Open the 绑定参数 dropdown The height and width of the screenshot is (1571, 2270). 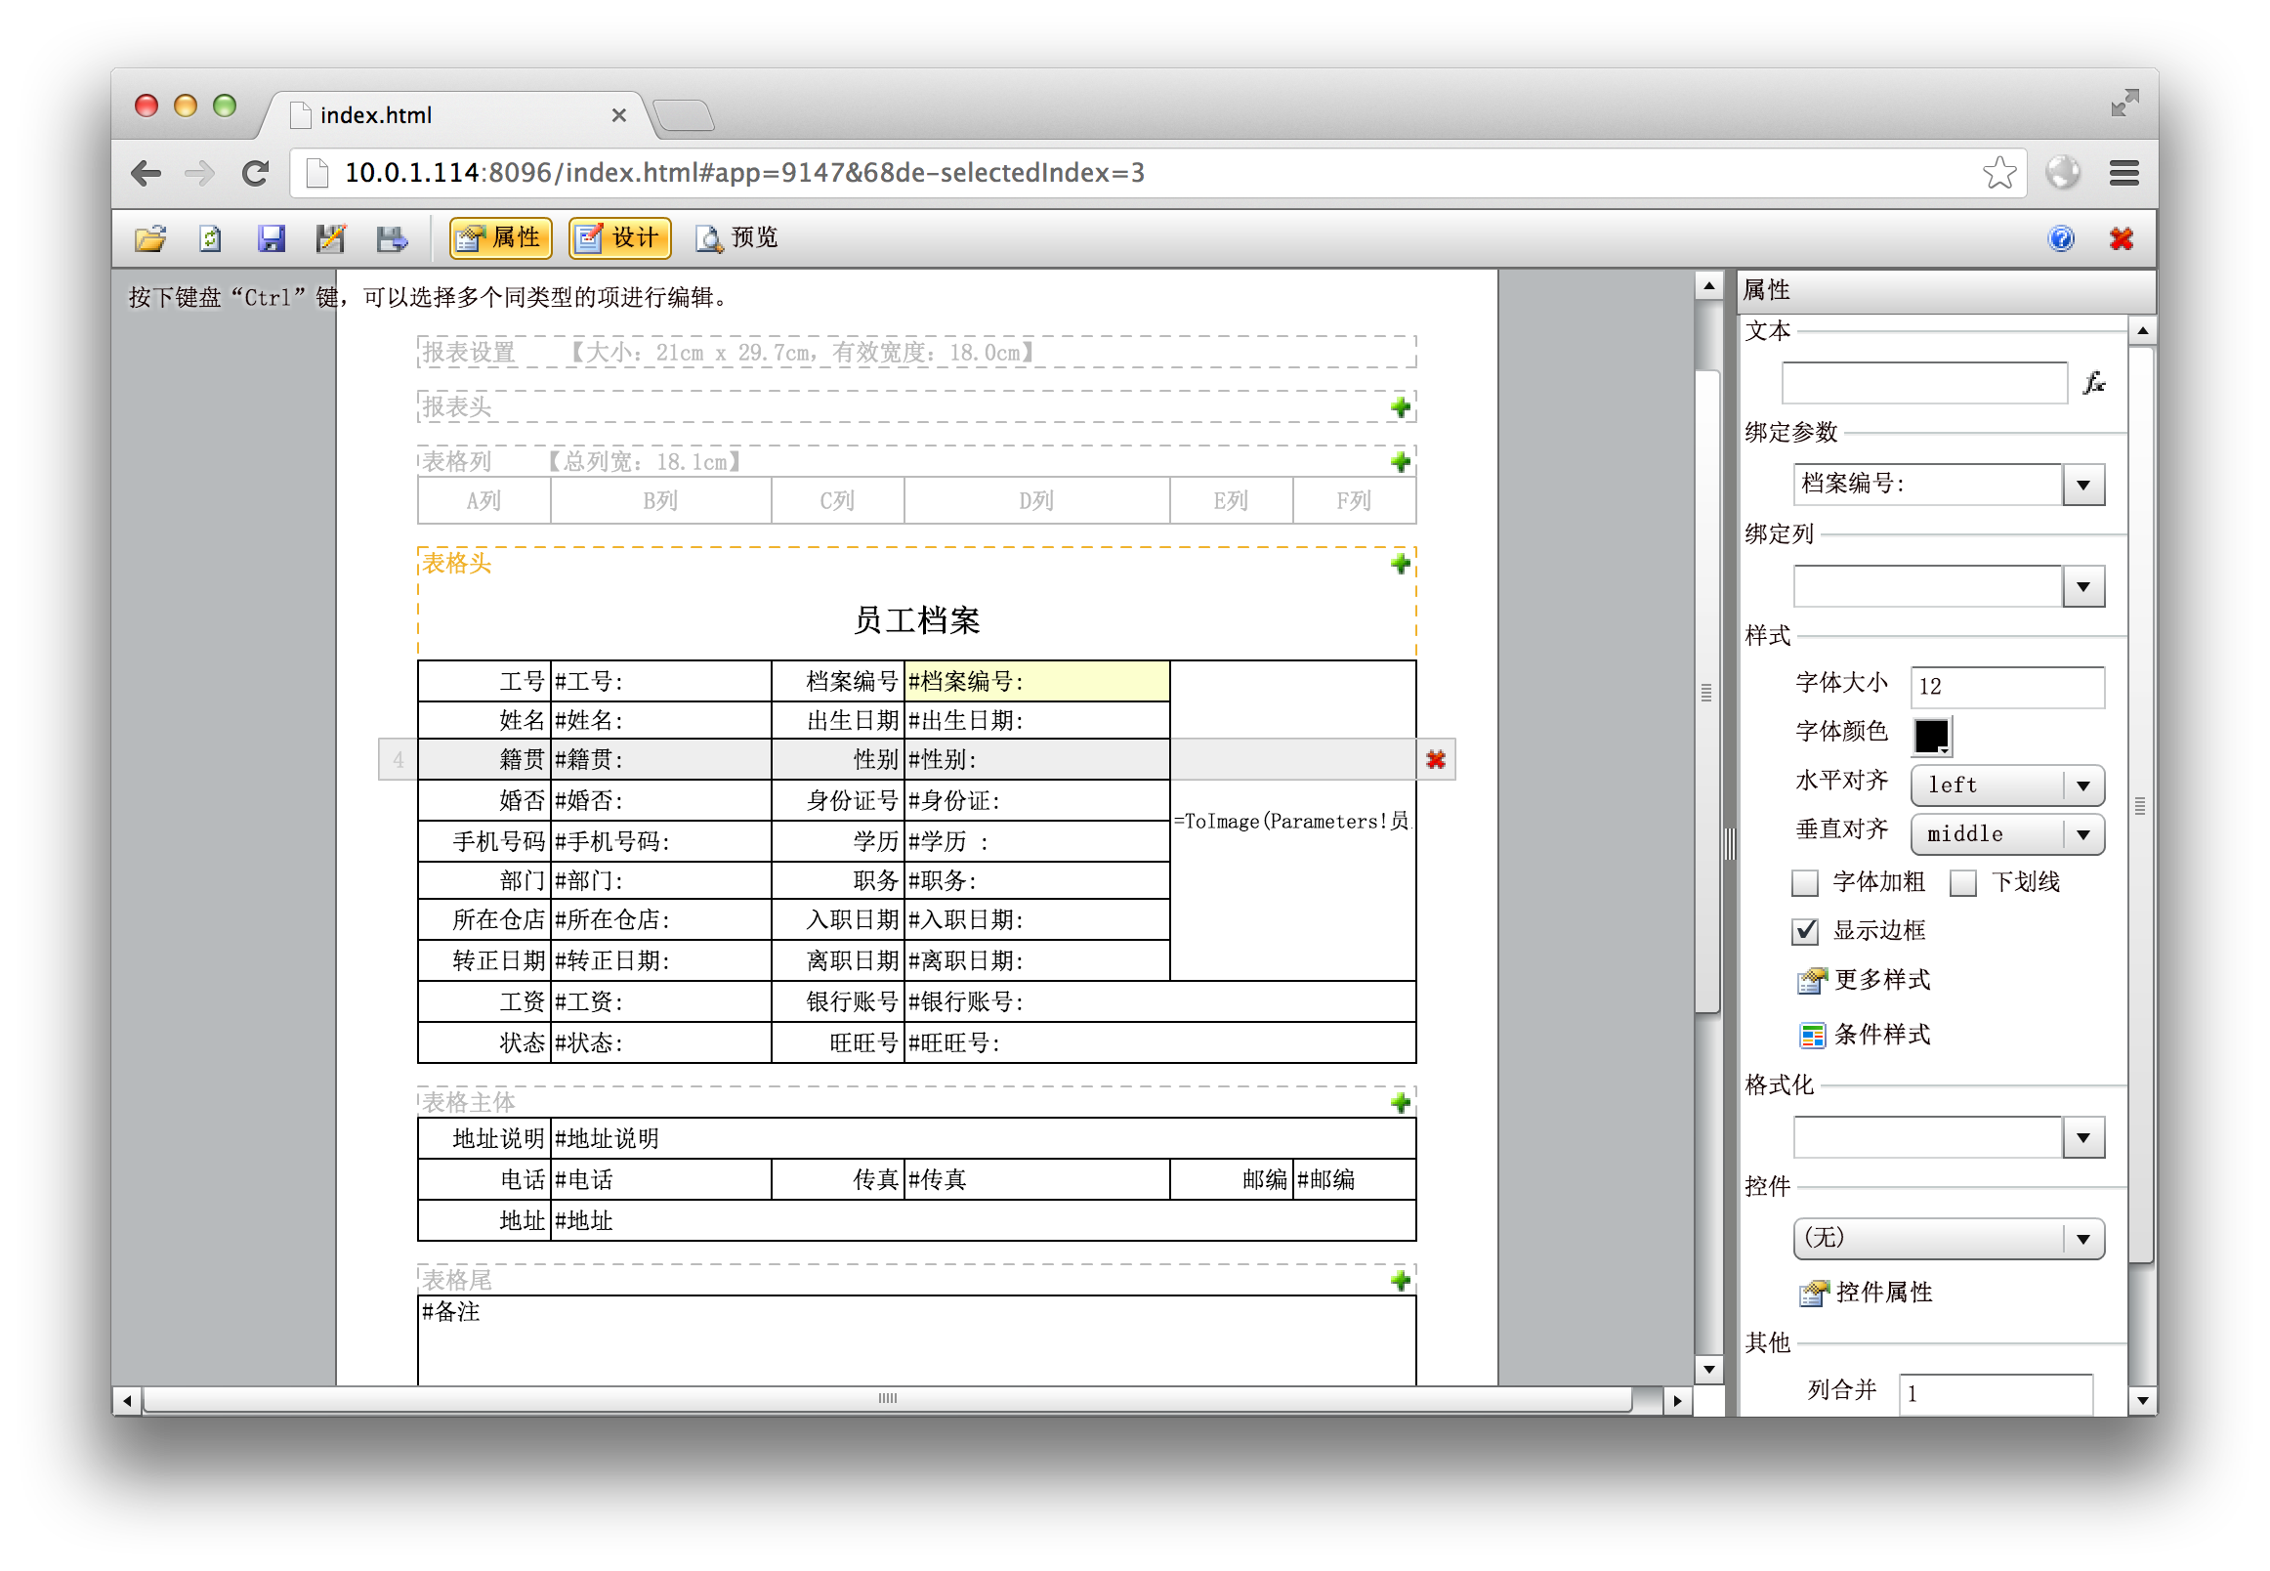click(2083, 485)
